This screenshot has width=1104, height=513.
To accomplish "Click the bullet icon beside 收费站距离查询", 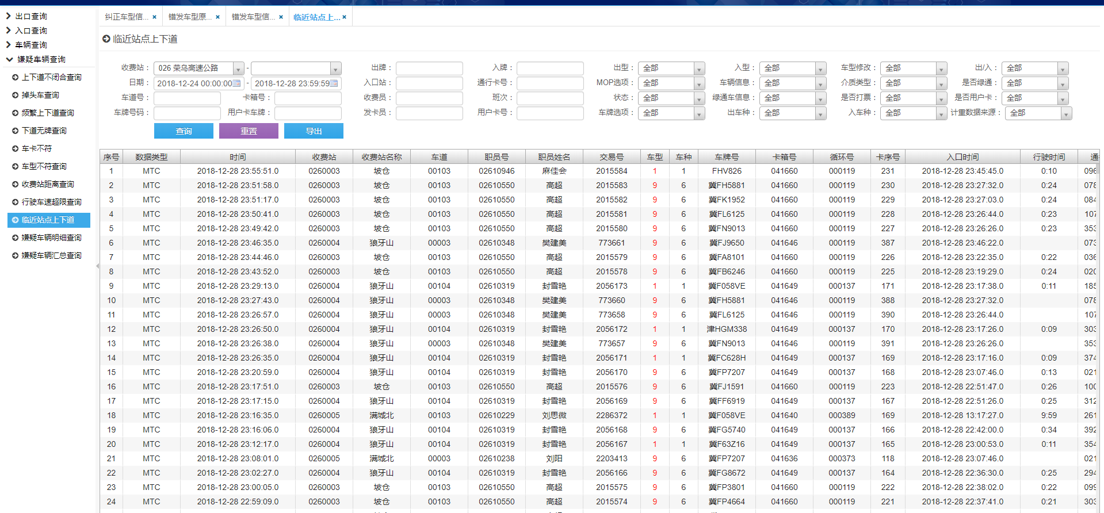I will 16,184.
